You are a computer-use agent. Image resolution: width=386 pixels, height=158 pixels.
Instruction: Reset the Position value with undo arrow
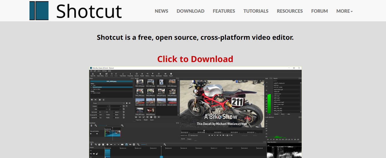pyautogui.click(x=124, y=106)
